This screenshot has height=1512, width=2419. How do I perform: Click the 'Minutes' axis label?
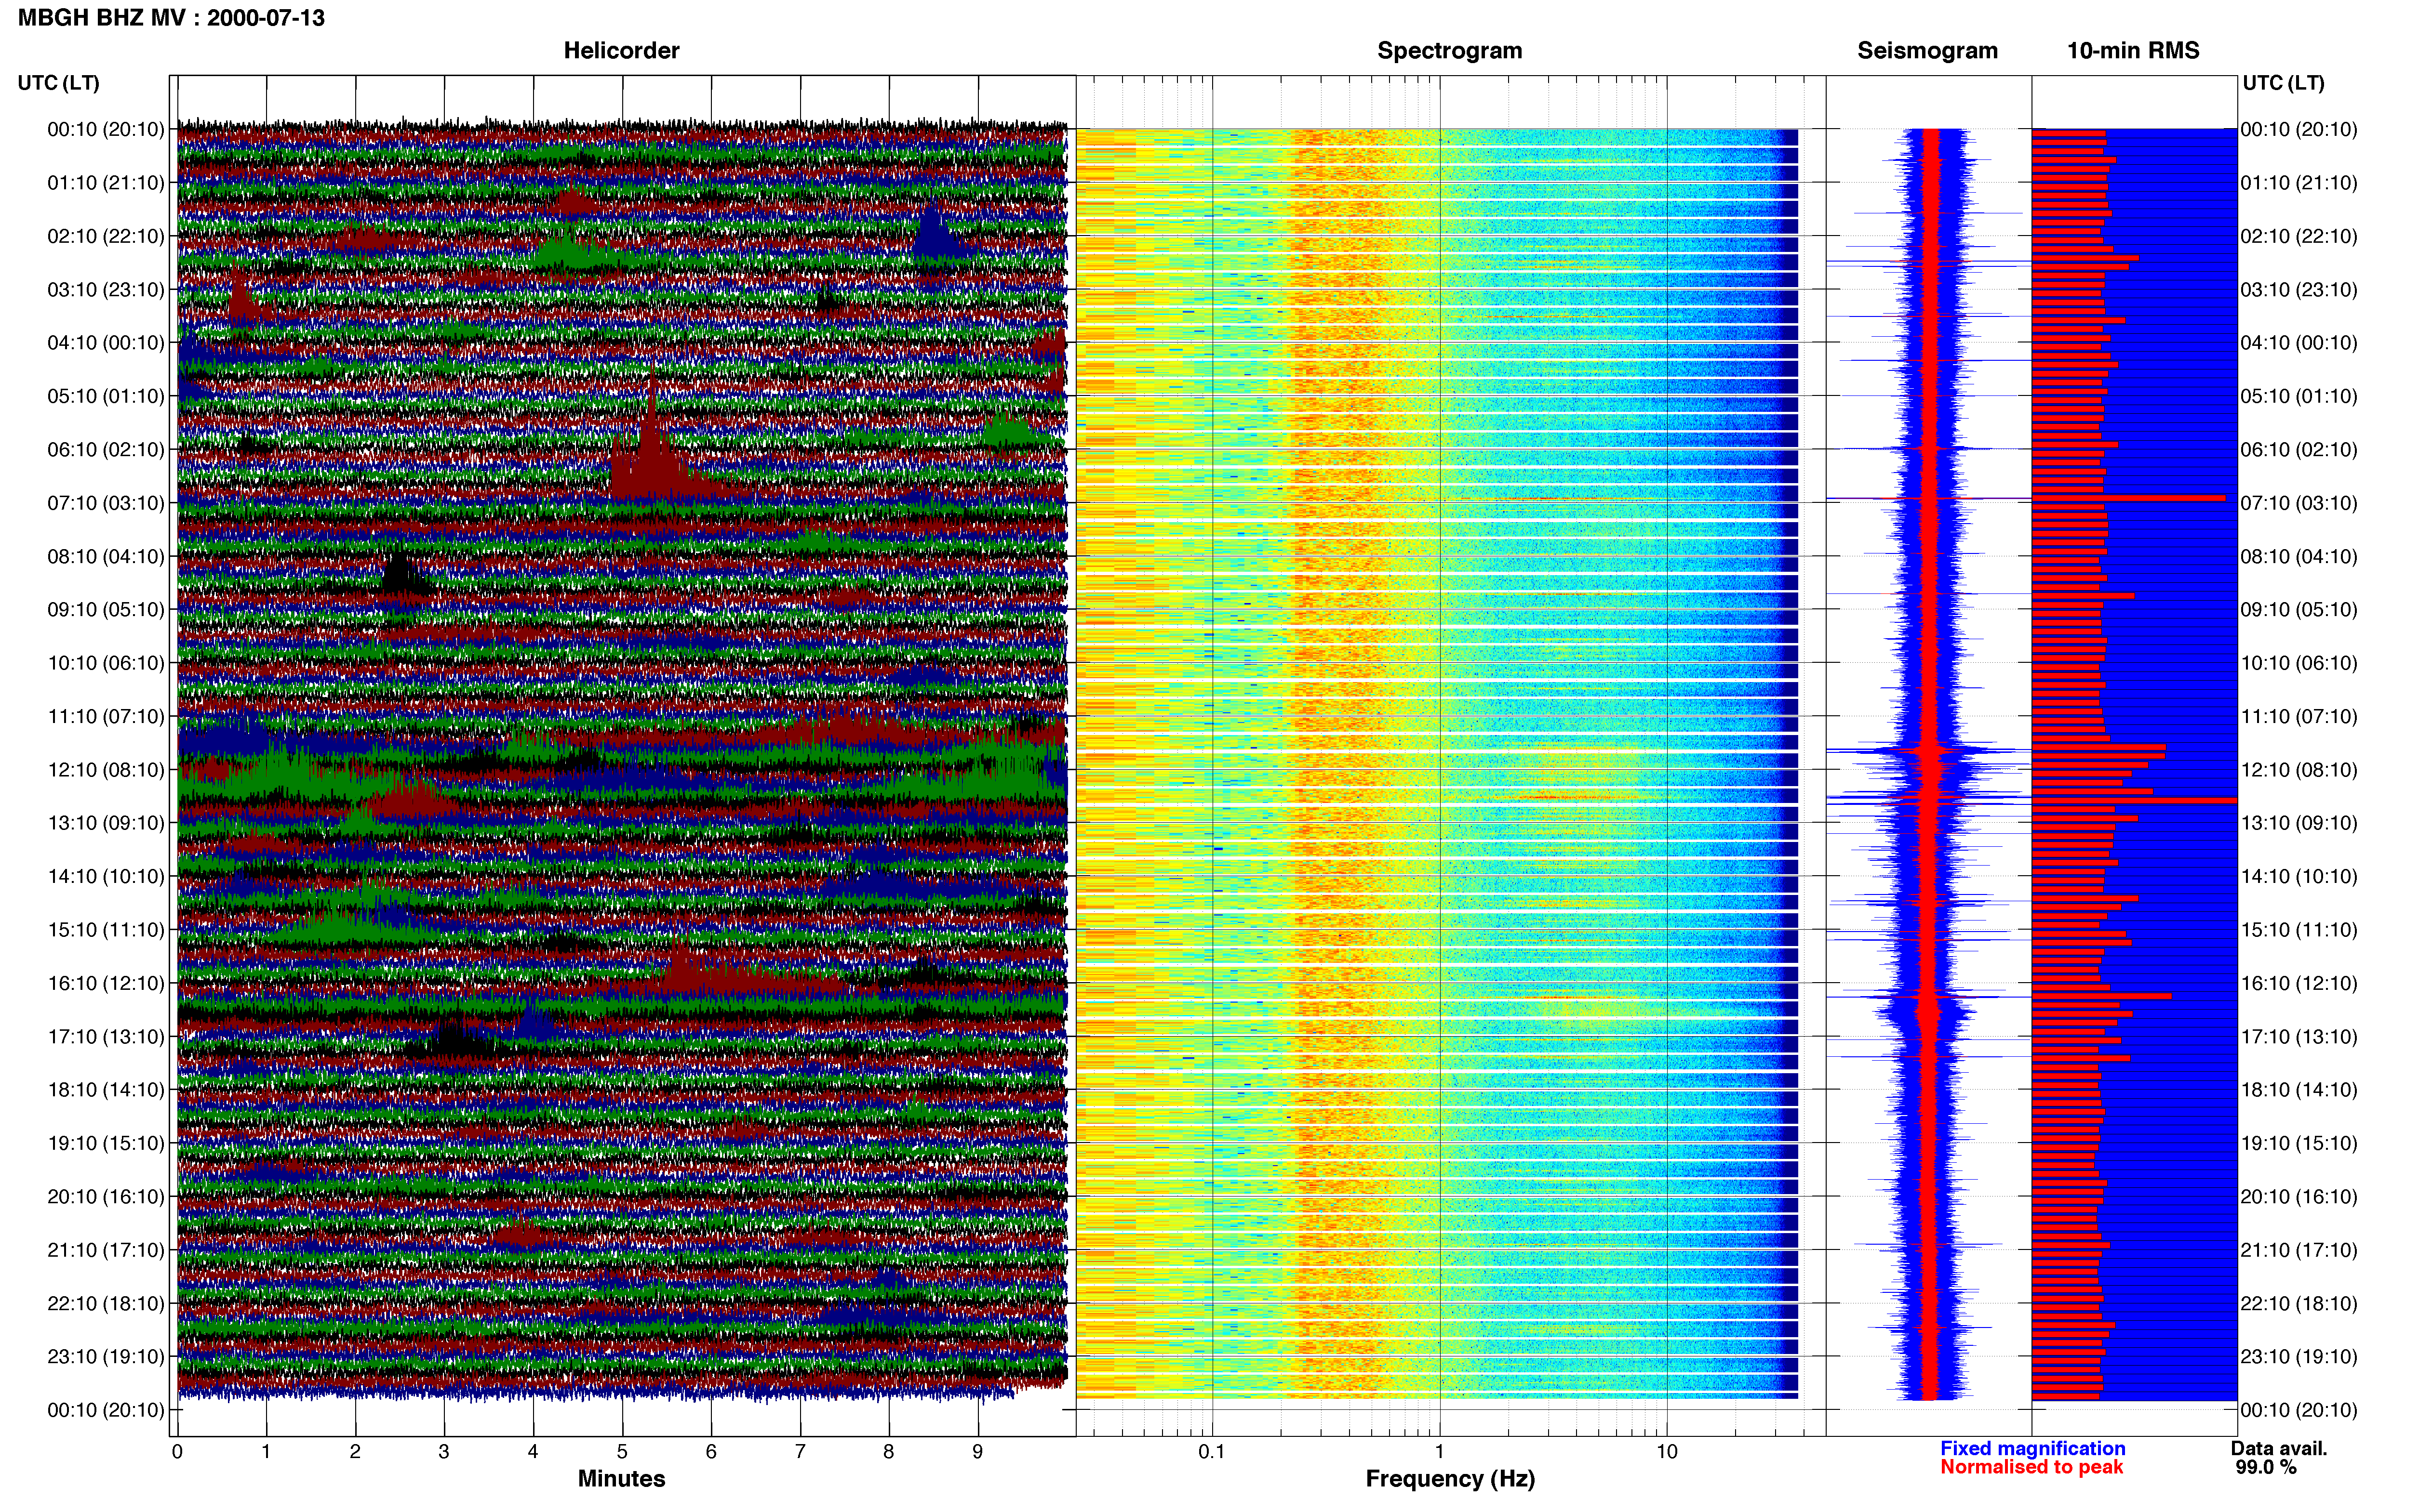point(621,1479)
